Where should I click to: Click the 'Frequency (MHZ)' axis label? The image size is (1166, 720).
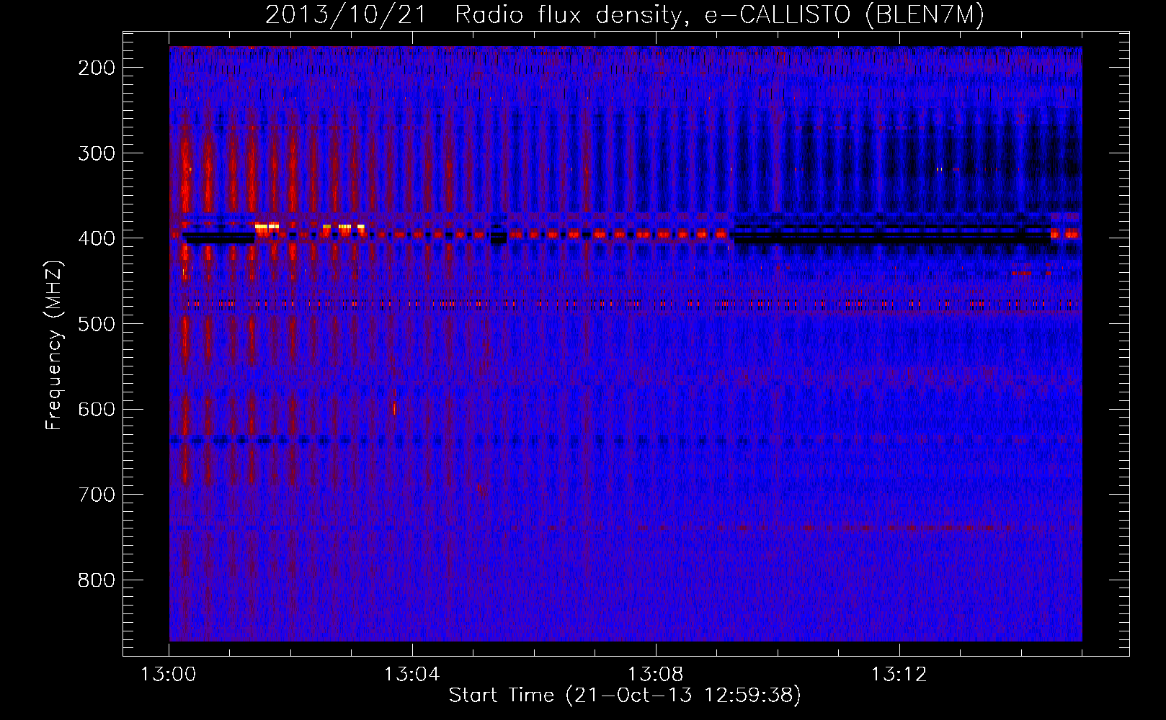tap(54, 344)
